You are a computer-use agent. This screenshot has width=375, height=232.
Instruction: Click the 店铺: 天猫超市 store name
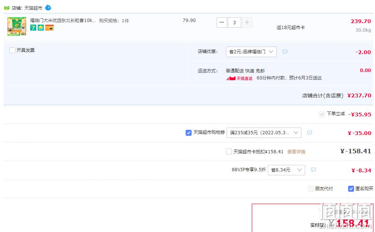[27, 8]
